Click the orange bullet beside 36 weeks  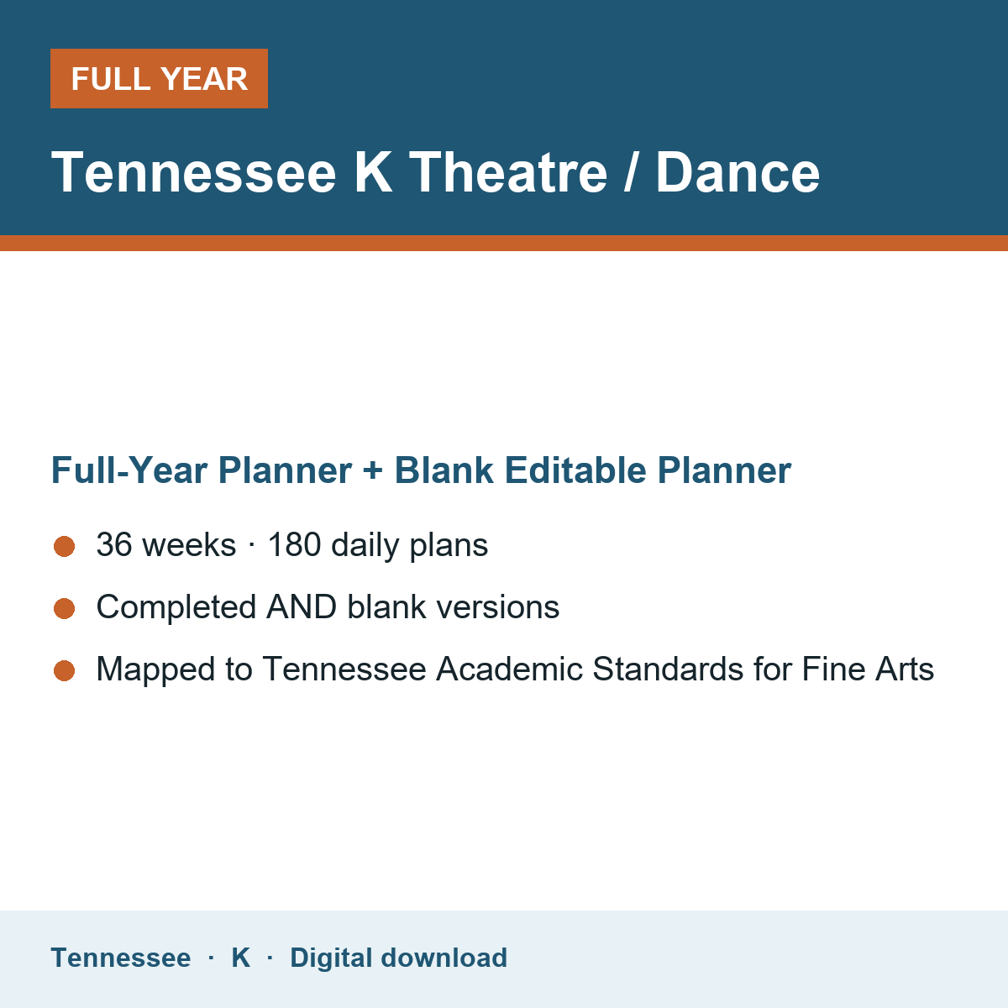(65, 546)
